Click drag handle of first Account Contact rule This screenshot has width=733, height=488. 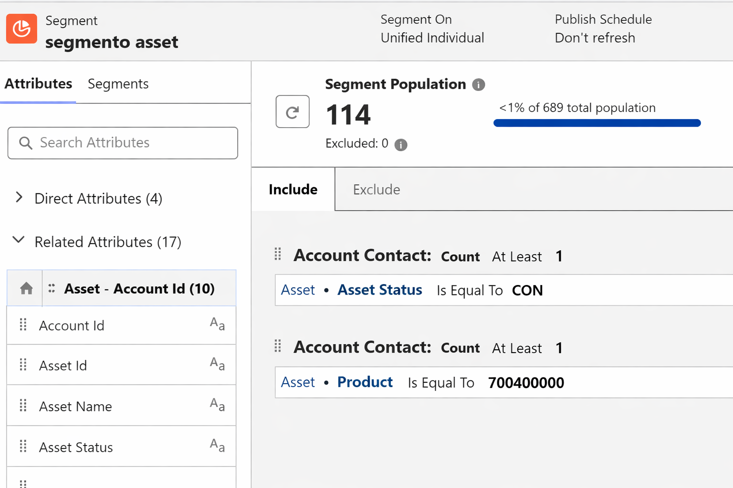(278, 254)
